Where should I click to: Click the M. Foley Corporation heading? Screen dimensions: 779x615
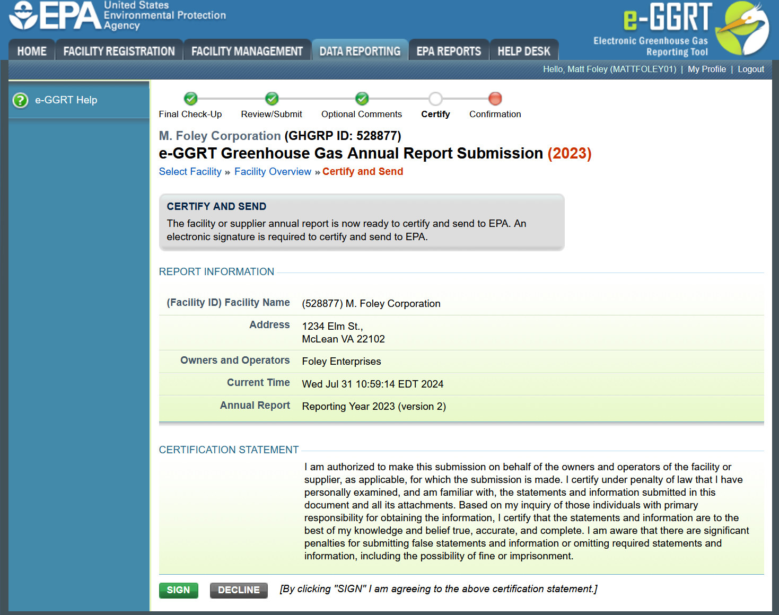(x=220, y=136)
